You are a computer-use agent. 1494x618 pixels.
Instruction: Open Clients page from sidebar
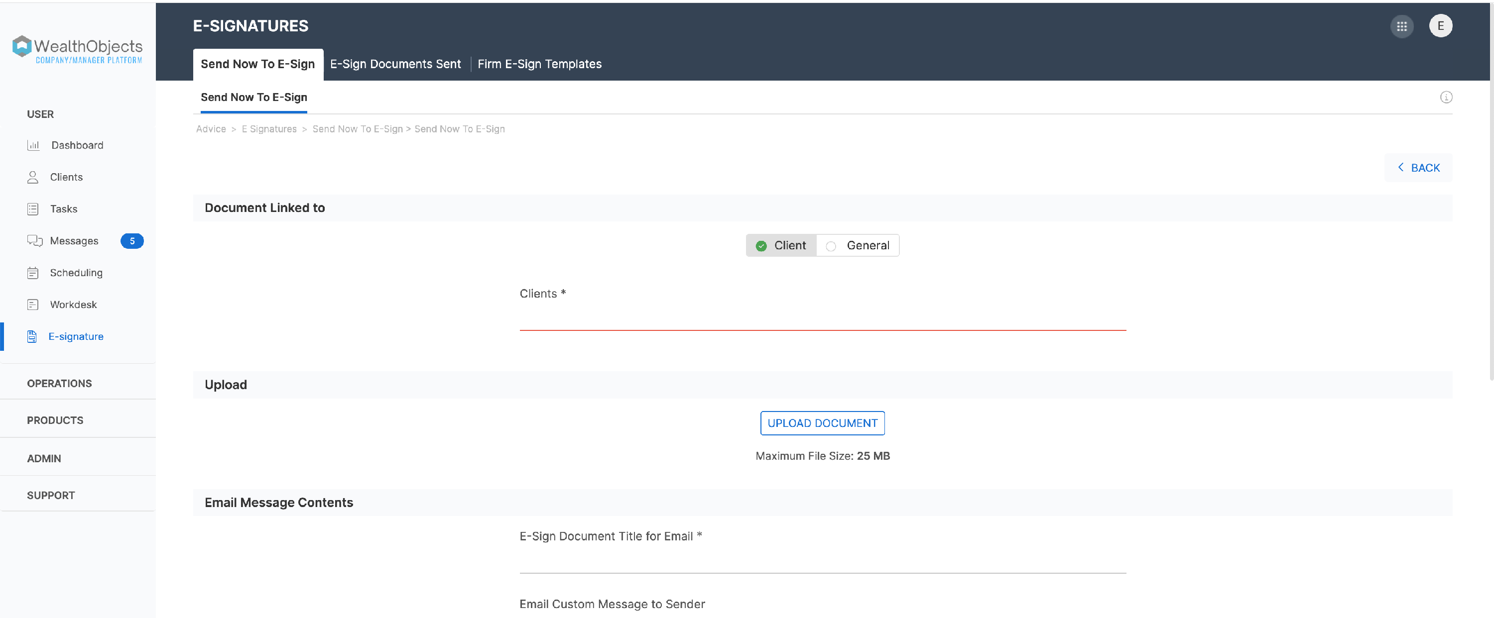(66, 178)
